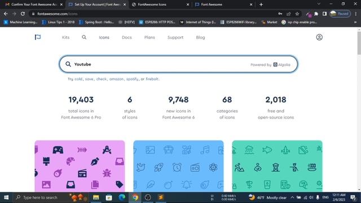Open the tab search dropdown arrow
This screenshot has height=203, width=361.
click(319, 4)
